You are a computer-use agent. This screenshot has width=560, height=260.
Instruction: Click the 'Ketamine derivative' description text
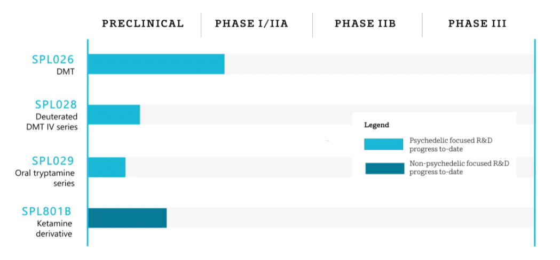point(54,229)
